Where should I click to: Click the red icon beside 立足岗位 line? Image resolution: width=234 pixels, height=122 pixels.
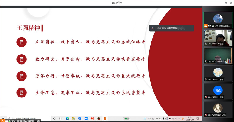[x=22, y=43]
